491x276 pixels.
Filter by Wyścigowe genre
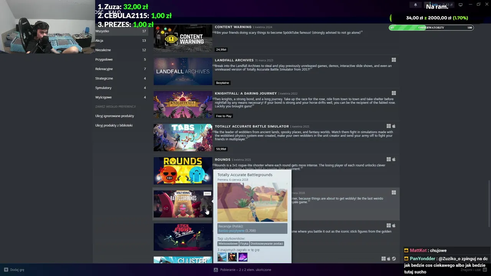(120, 97)
